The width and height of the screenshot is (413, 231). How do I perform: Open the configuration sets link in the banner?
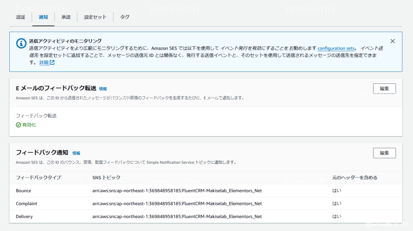pyautogui.click(x=336, y=48)
